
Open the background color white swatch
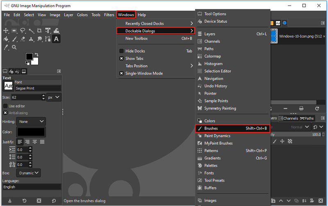35,62
